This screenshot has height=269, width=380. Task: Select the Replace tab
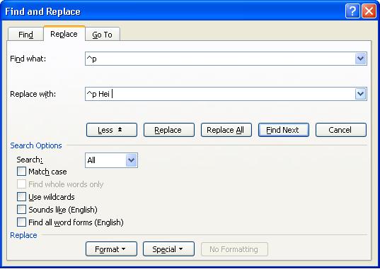[x=64, y=34]
